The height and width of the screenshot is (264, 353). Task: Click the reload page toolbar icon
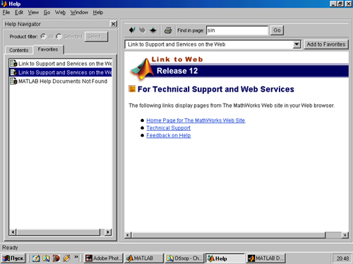pos(153,30)
